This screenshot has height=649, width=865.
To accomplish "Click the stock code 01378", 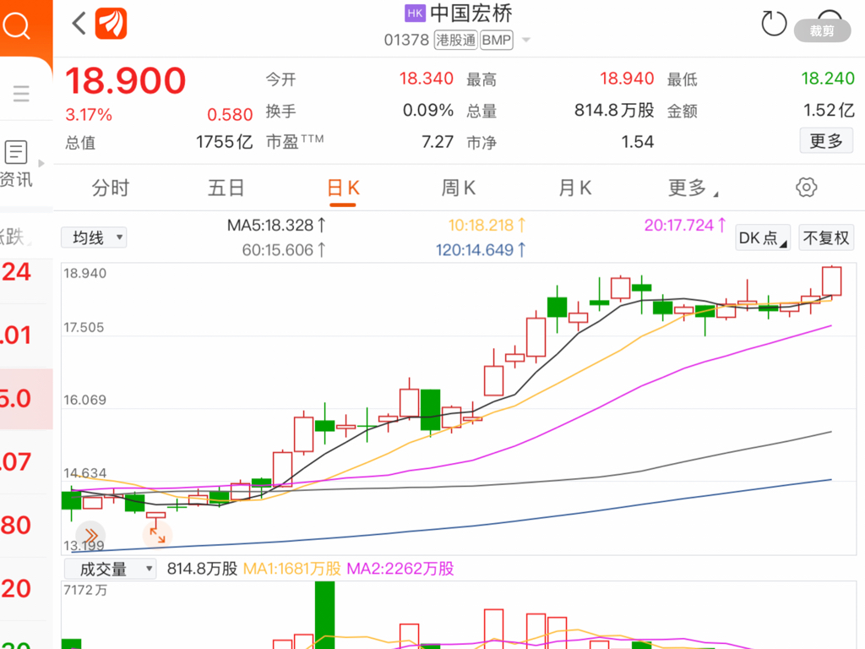I will [x=406, y=41].
